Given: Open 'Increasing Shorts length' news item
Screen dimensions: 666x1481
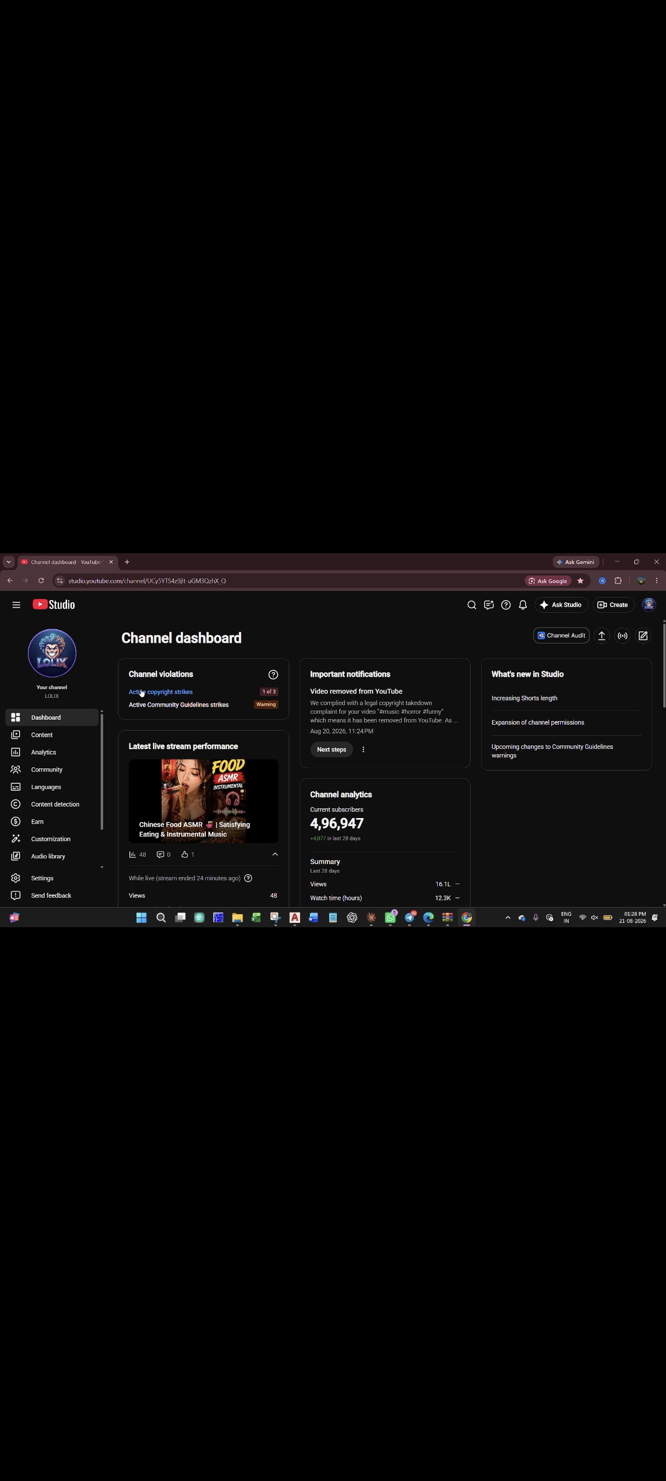Looking at the screenshot, I should coord(524,698).
